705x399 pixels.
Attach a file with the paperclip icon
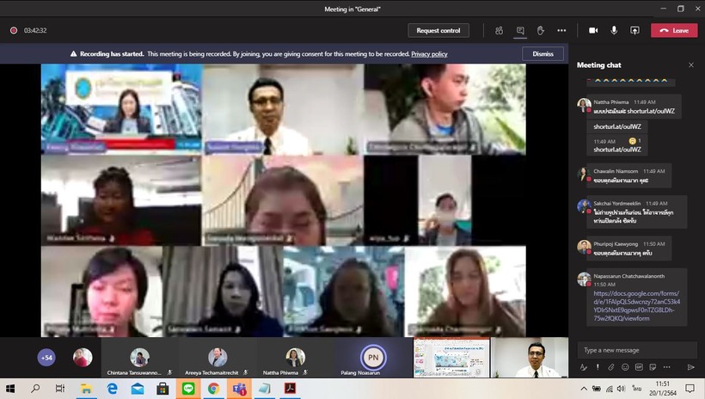tap(611, 367)
